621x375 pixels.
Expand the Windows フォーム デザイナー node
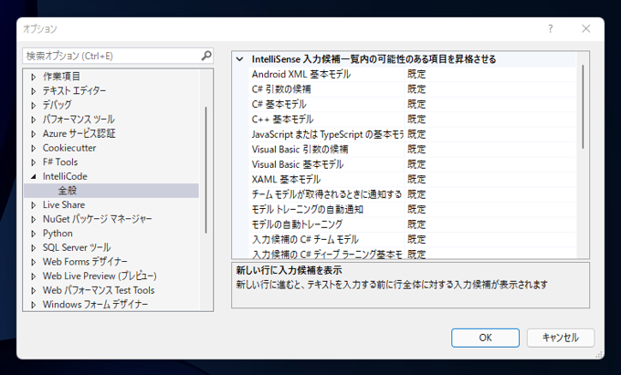point(34,304)
